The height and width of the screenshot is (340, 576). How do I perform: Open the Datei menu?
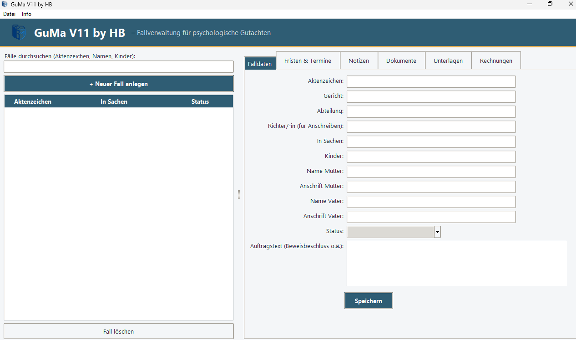pyautogui.click(x=9, y=14)
